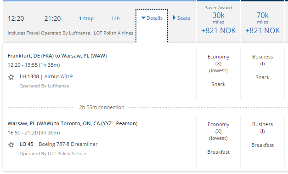Image resolution: width=288 pixels, height=174 pixels.
Task: Click the Details down-arrow triangle icon
Action: pos(143,18)
